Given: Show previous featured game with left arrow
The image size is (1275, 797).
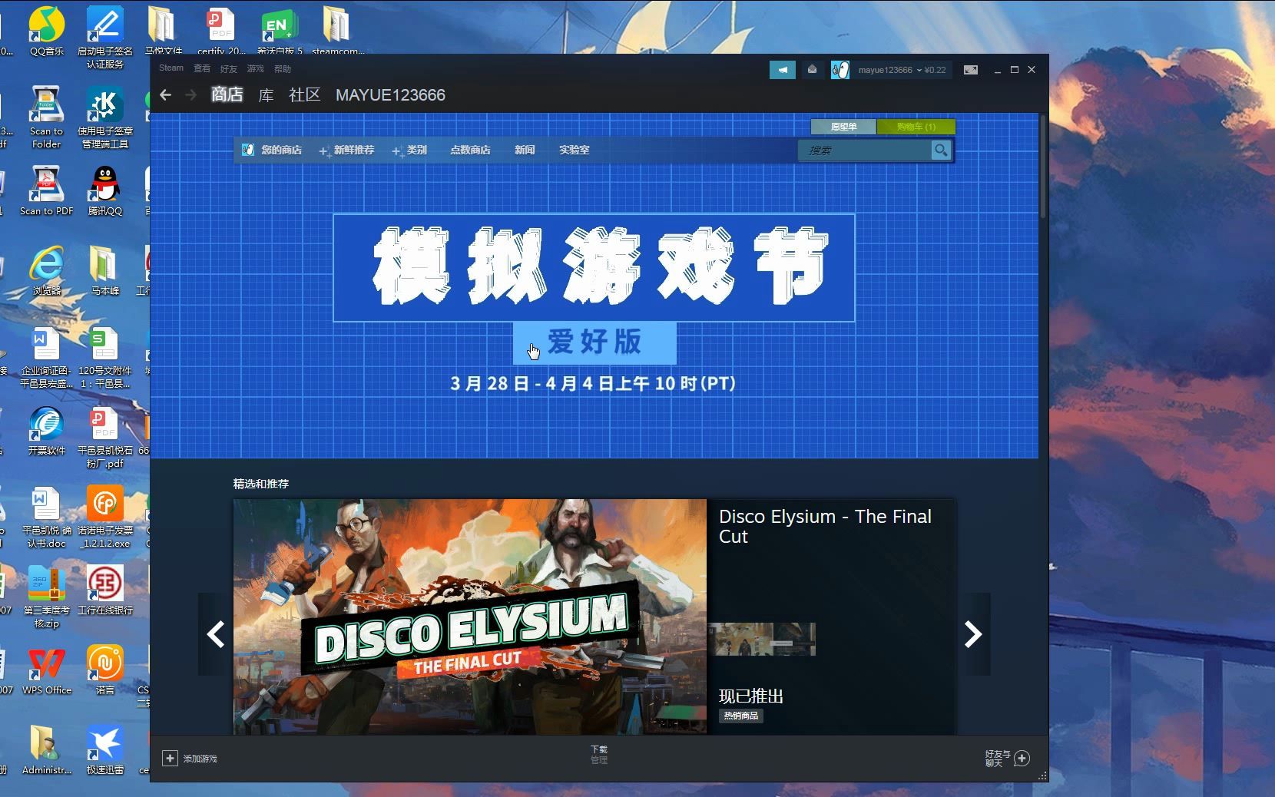Looking at the screenshot, I should pyautogui.click(x=216, y=634).
